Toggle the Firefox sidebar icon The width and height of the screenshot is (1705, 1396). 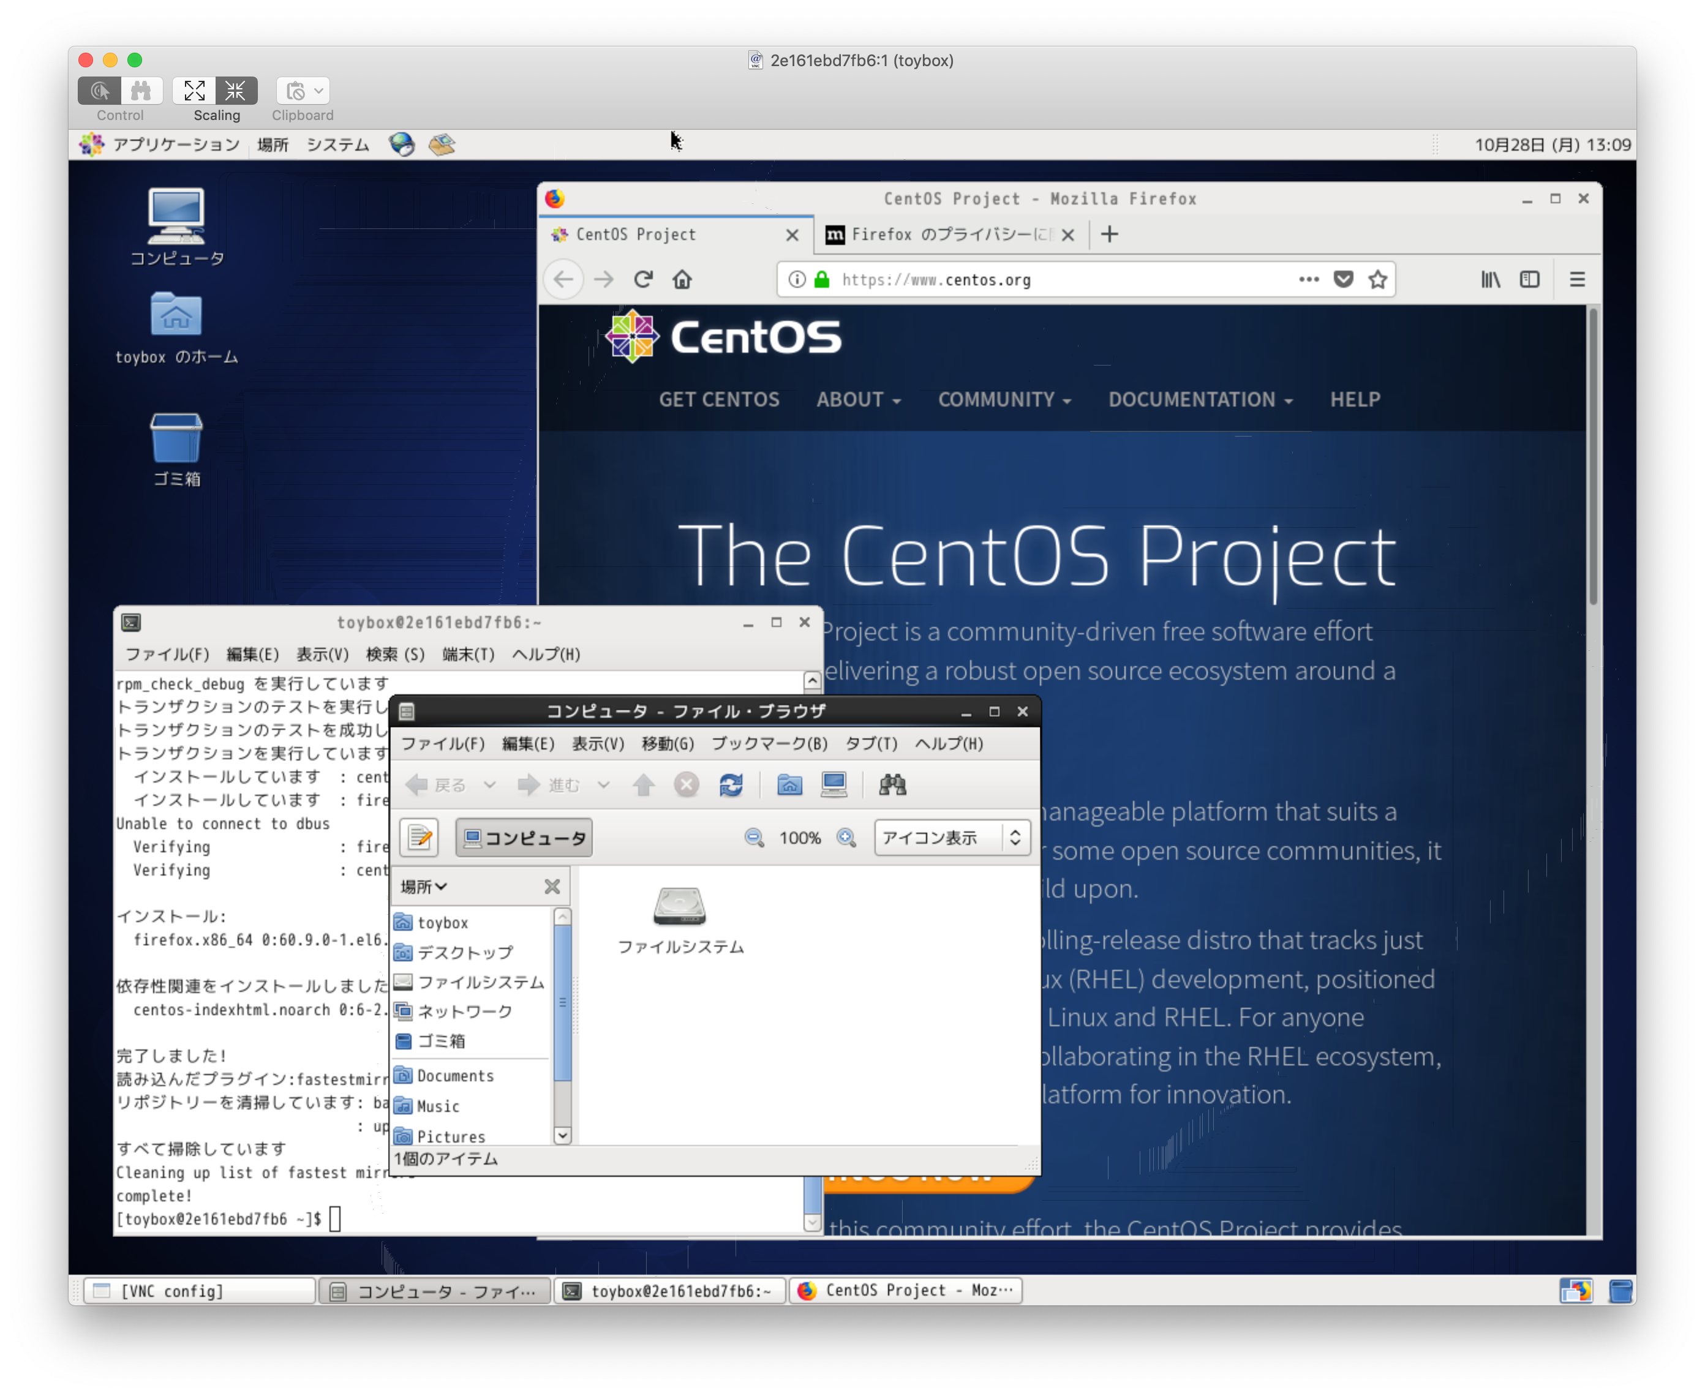click(x=1529, y=280)
